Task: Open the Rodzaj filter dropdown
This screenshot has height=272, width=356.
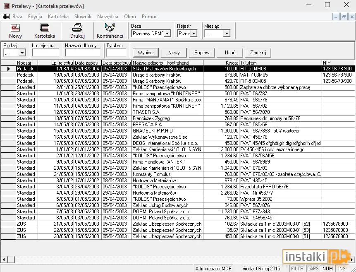Action: click(x=22, y=53)
